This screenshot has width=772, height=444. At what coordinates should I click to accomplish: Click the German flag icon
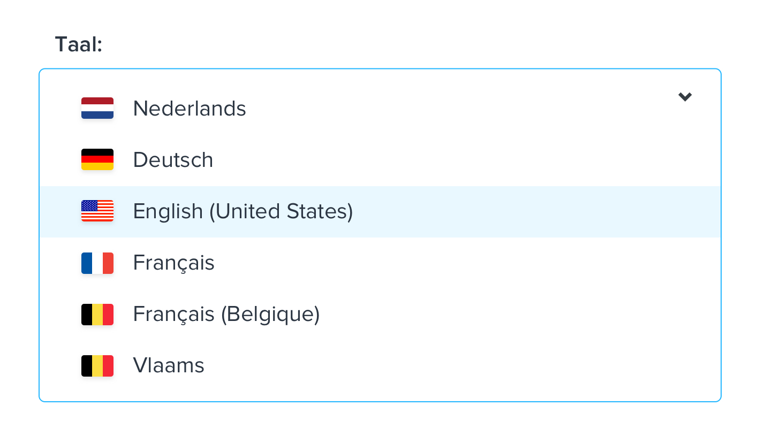click(97, 159)
